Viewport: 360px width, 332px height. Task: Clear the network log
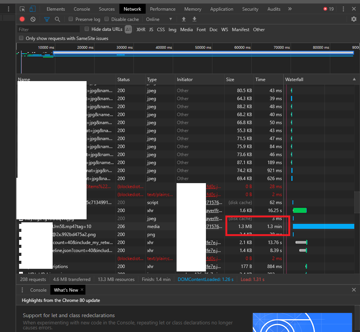pyautogui.click(x=33, y=19)
